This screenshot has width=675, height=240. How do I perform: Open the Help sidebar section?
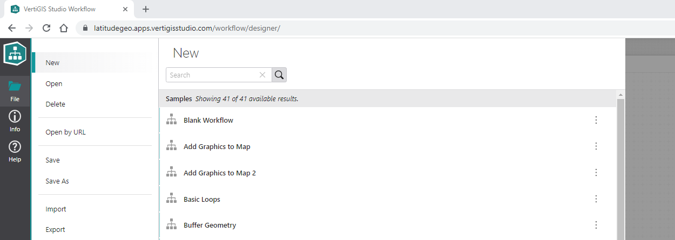(15, 151)
